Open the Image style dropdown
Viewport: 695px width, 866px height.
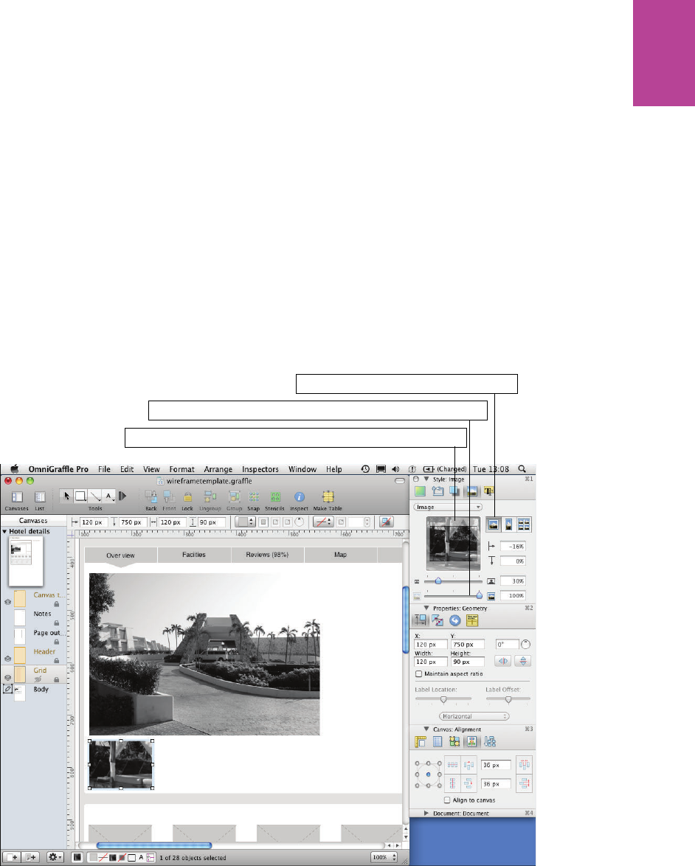click(x=448, y=507)
